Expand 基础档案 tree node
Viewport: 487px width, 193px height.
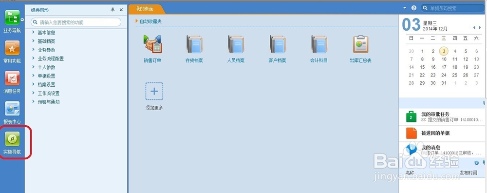[33, 41]
